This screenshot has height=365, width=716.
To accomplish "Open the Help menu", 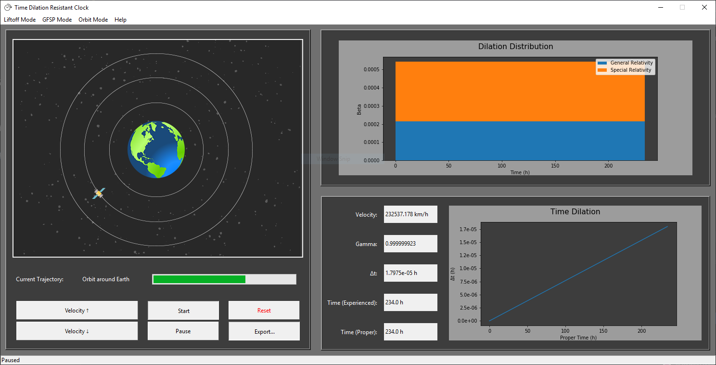I will tap(120, 20).
